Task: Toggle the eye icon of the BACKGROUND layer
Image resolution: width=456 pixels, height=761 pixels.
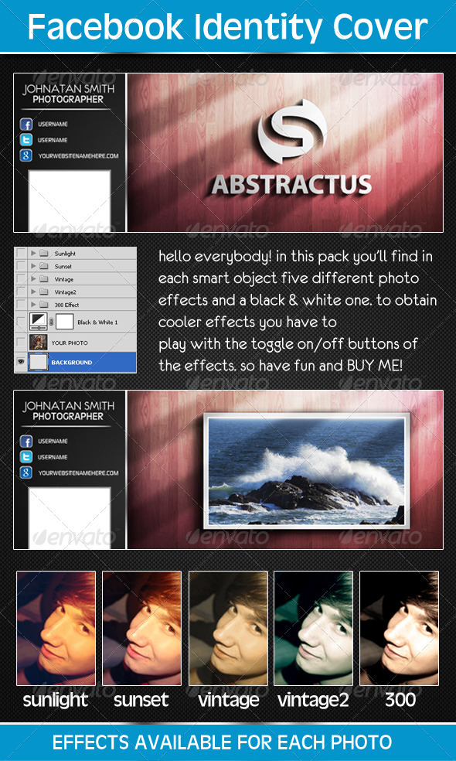Action: (21, 363)
